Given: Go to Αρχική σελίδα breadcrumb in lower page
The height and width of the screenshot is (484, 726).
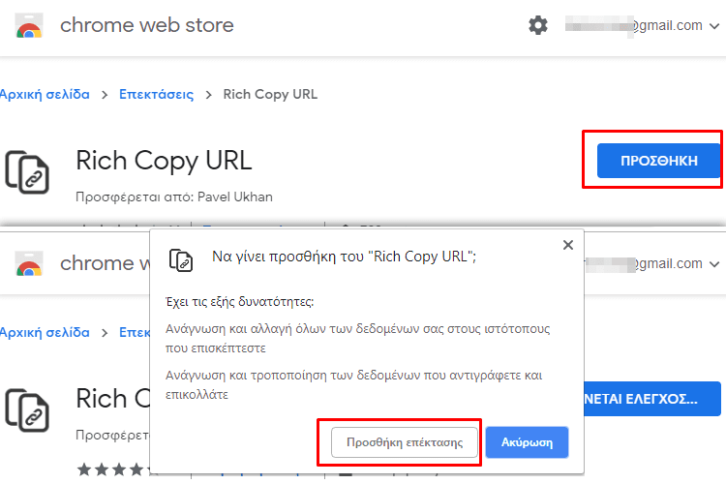Looking at the screenshot, I should (45, 333).
